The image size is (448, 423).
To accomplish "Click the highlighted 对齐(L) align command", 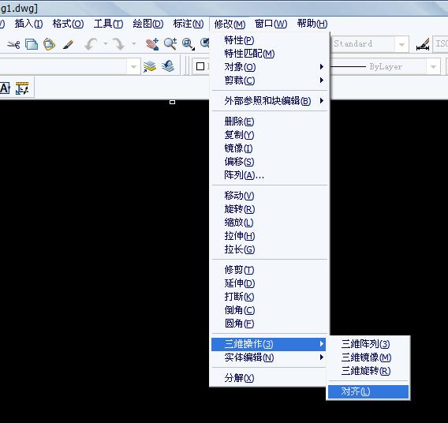I will (x=368, y=391).
